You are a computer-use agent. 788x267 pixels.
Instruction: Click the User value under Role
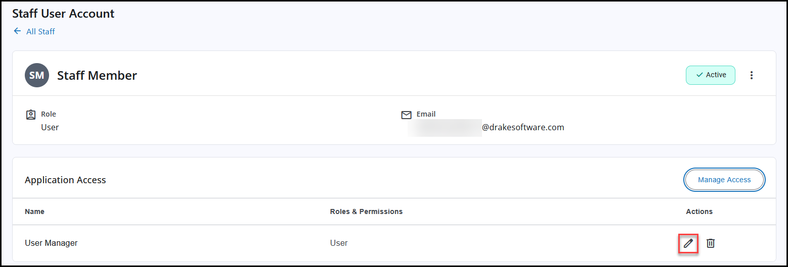tap(50, 128)
